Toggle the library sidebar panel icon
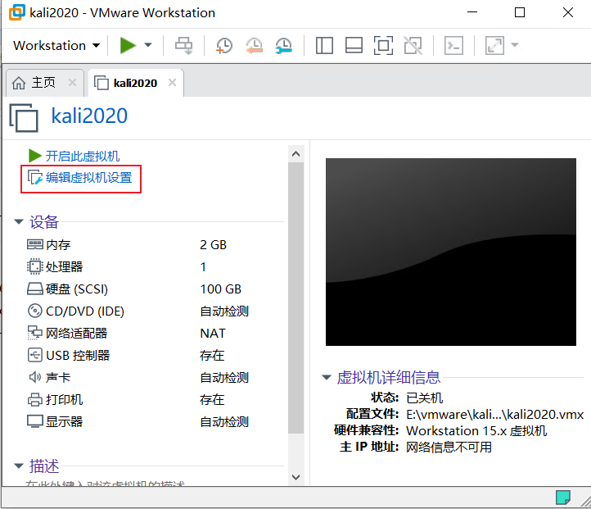 tap(324, 46)
